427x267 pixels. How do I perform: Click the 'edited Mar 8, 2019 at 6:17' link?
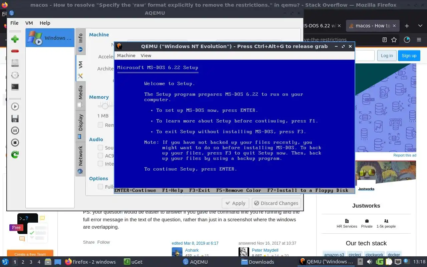pos(195,243)
